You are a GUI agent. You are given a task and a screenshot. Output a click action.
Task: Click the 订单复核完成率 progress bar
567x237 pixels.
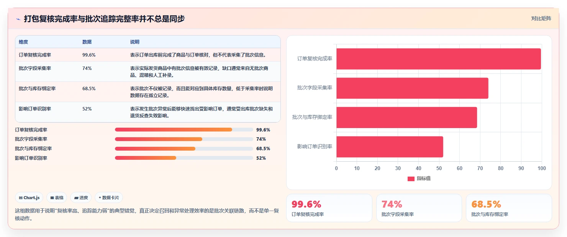(184, 130)
